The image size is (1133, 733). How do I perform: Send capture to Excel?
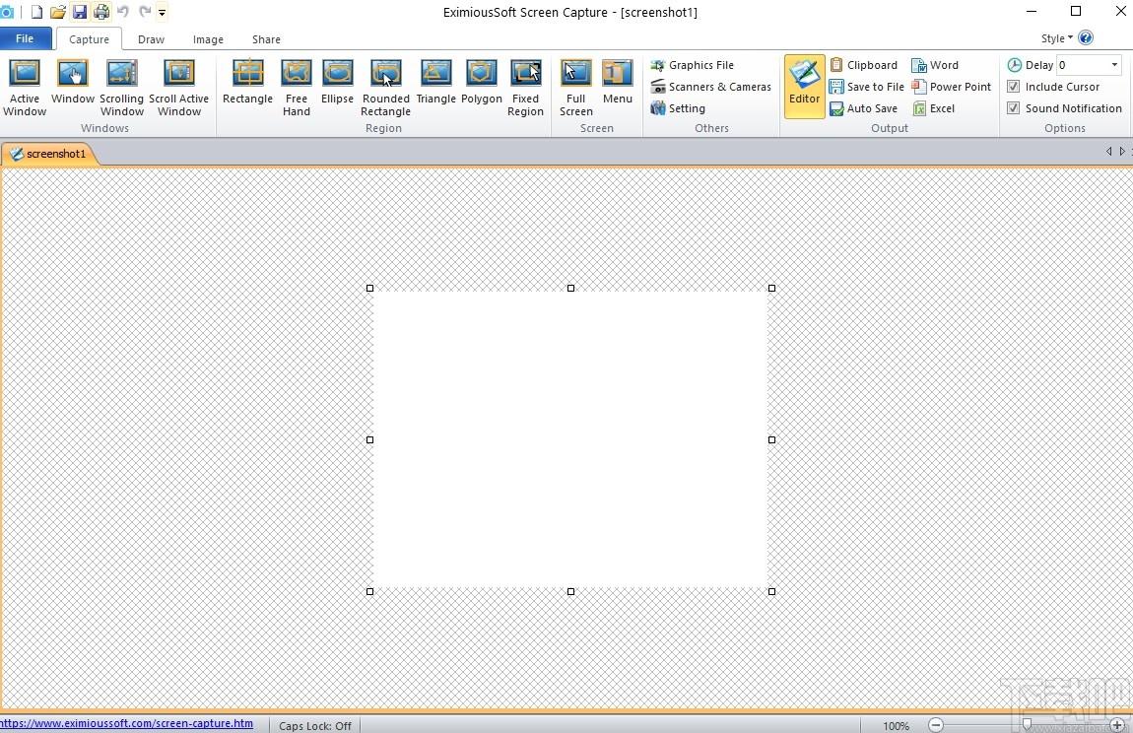point(934,108)
